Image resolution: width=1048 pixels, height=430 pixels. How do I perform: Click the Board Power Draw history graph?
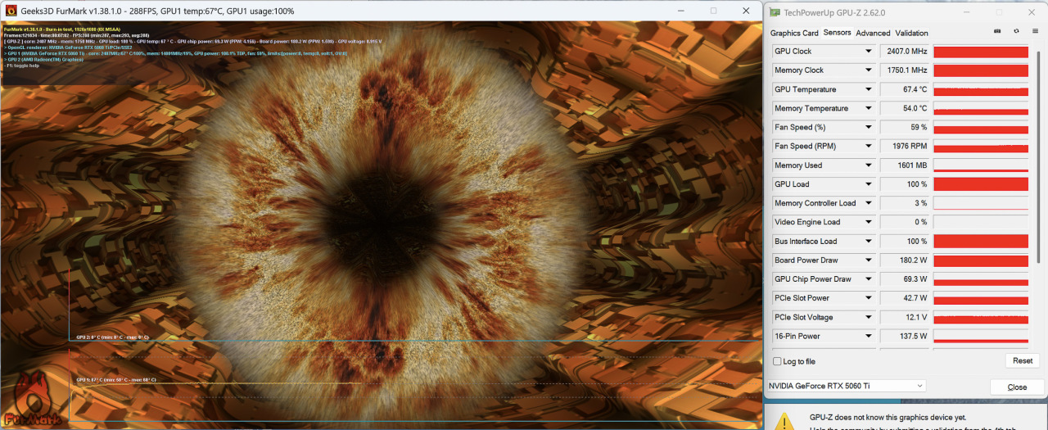coord(981,260)
